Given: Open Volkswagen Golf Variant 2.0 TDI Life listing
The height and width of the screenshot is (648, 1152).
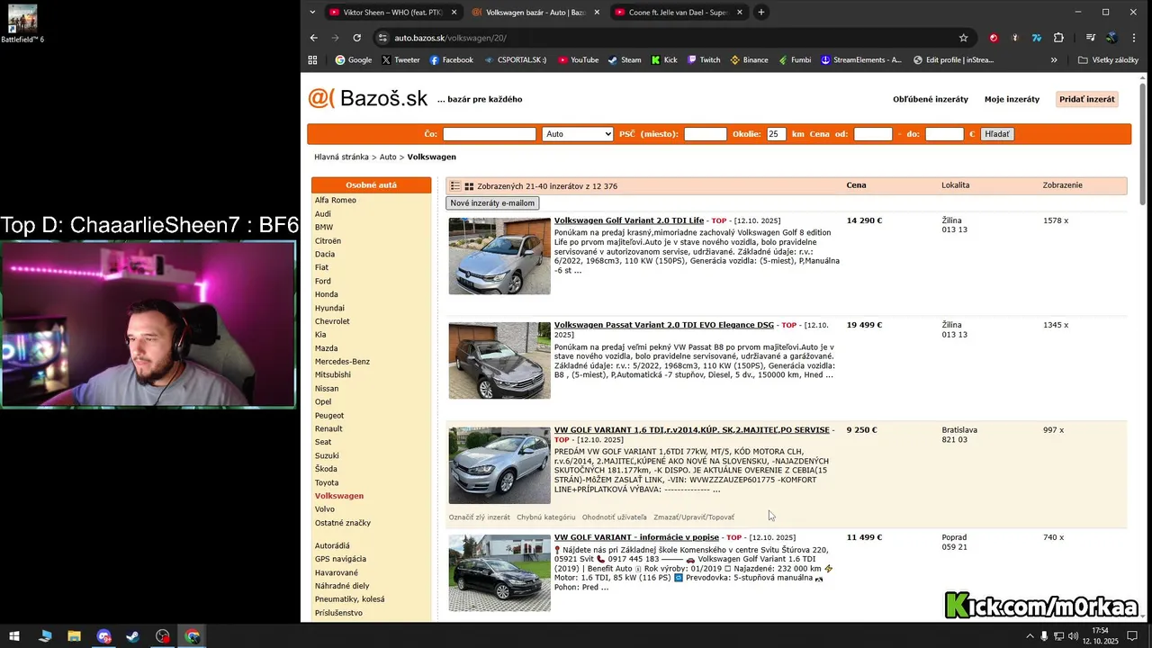Looking at the screenshot, I should click(629, 220).
